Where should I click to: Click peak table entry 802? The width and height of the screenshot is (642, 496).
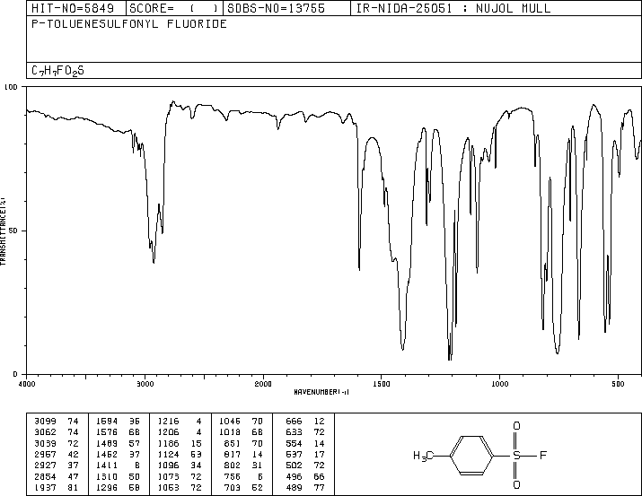233,466
